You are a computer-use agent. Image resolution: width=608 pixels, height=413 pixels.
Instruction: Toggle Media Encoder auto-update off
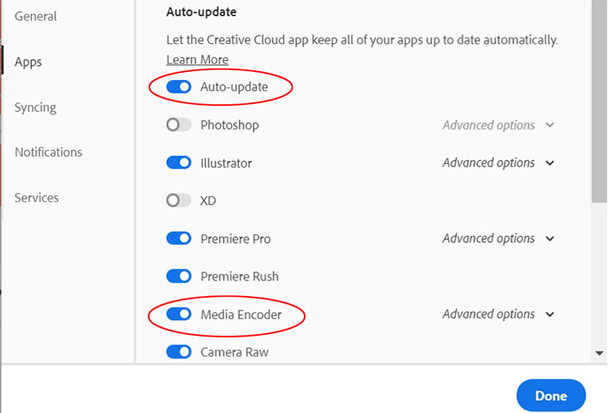click(x=179, y=314)
